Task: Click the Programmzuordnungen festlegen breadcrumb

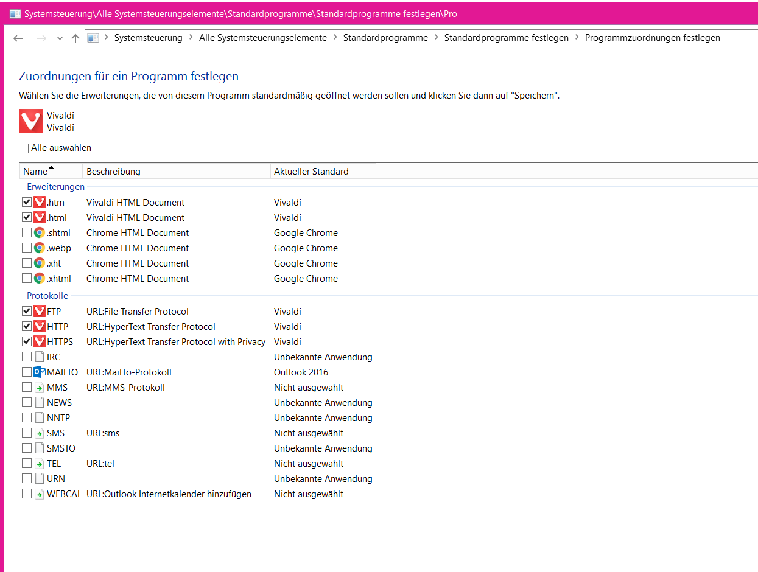Action: pos(653,38)
